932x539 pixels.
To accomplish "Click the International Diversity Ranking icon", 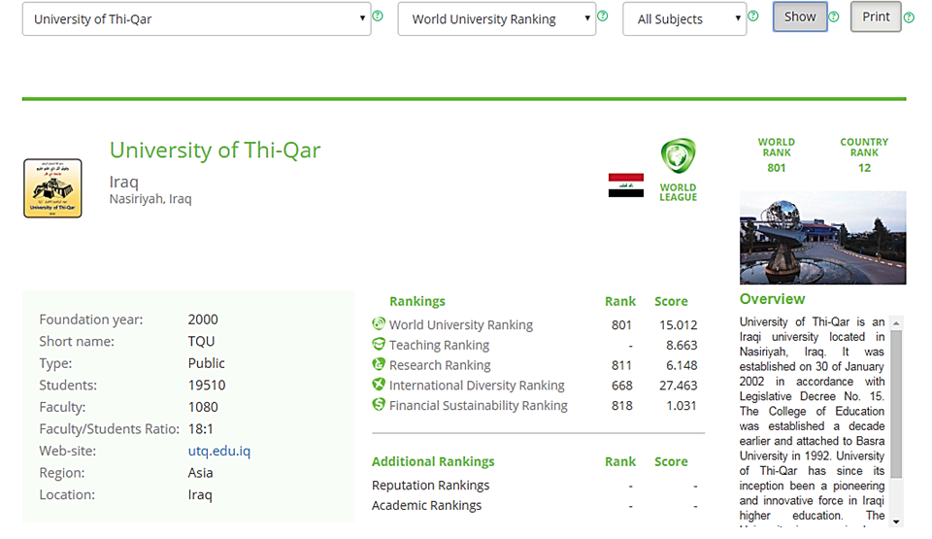I will [379, 386].
